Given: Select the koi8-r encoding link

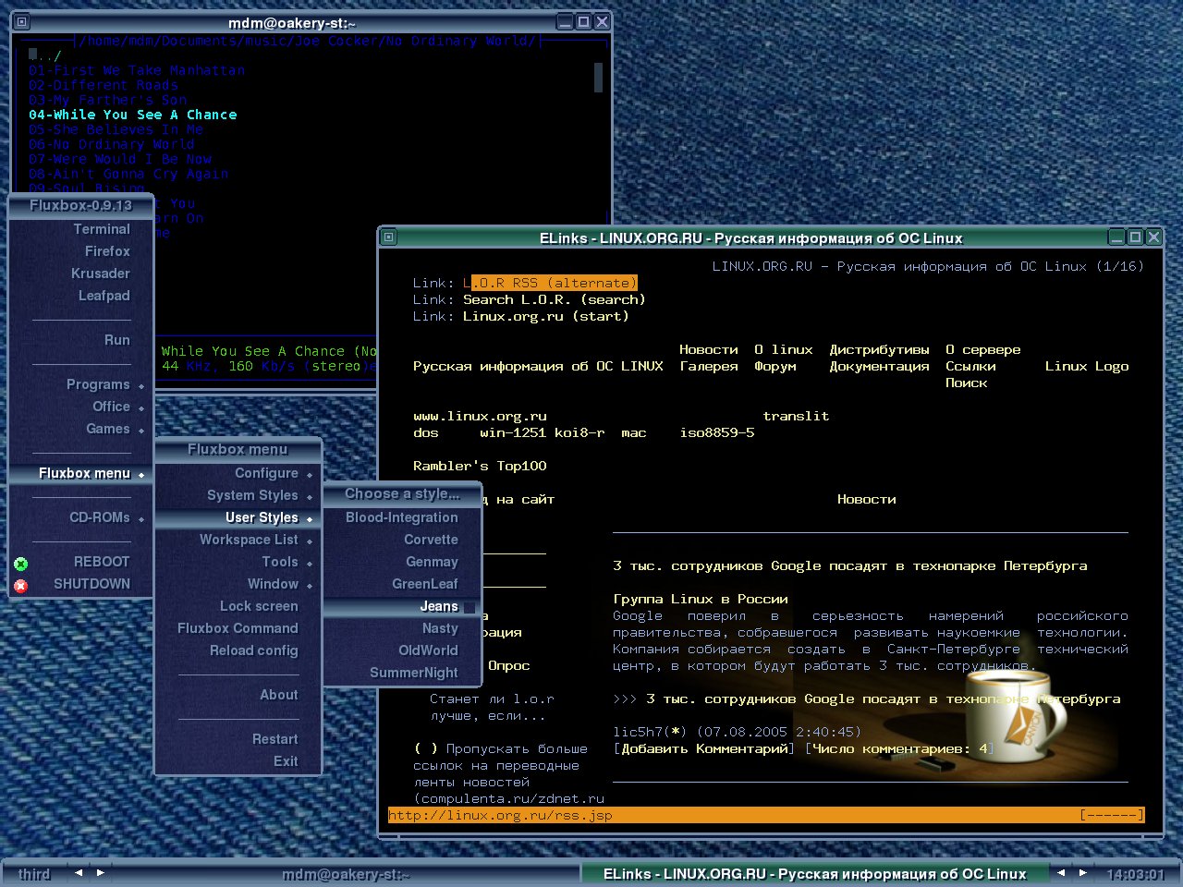Looking at the screenshot, I should point(579,432).
